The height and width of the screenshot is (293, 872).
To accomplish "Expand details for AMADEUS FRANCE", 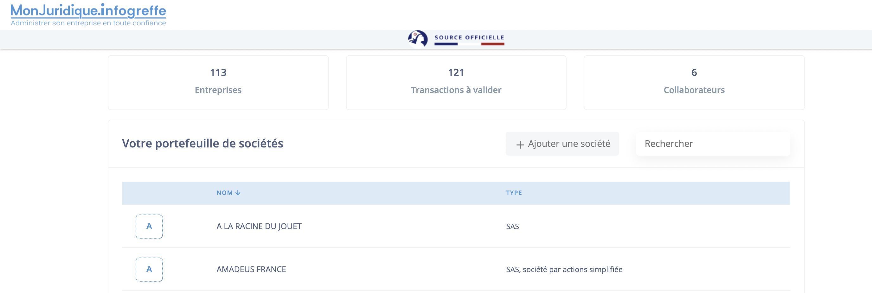I will point(251,269).
